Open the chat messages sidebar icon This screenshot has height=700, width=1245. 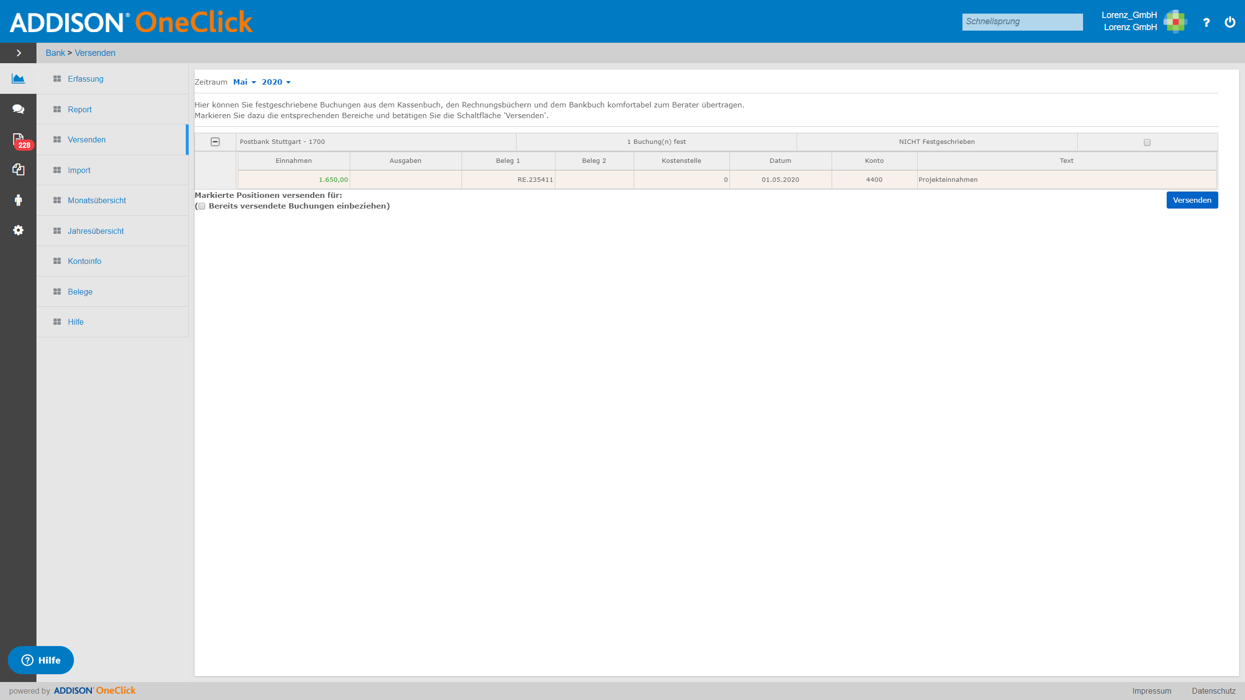pos(18,109)
